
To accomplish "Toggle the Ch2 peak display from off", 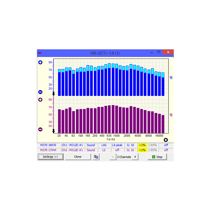I will click(x=117, y=150).
